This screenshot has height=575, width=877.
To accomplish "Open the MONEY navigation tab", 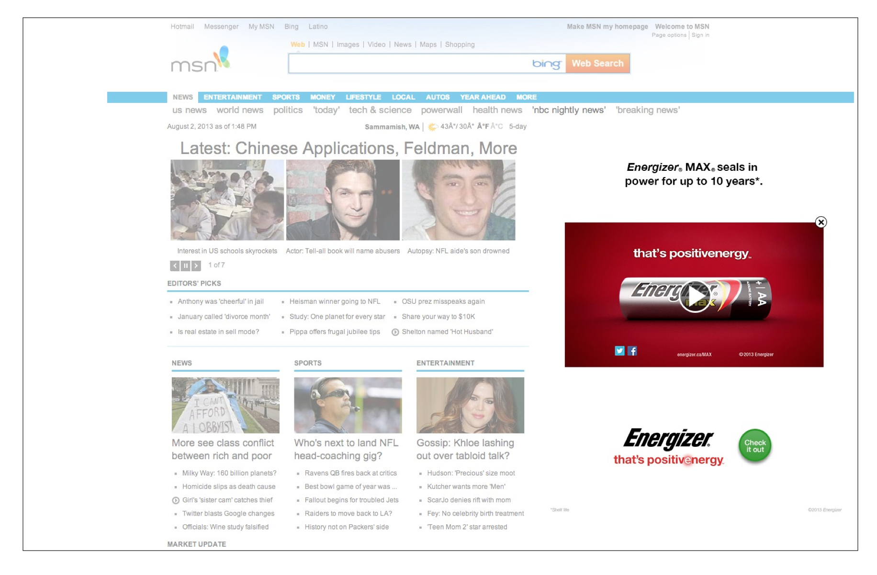I will tap(323, 97).
